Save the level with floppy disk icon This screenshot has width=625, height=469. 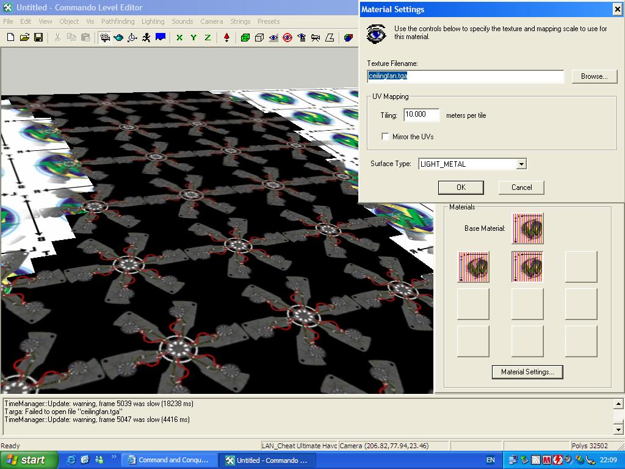point(38,37)
